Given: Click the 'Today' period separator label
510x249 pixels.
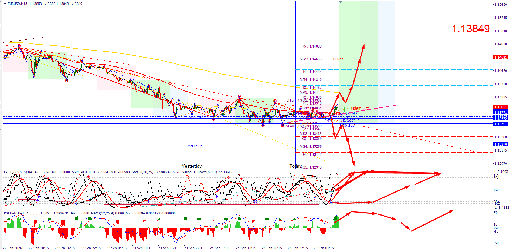Looking at the screenshot, I should click(x=295, y=166).
